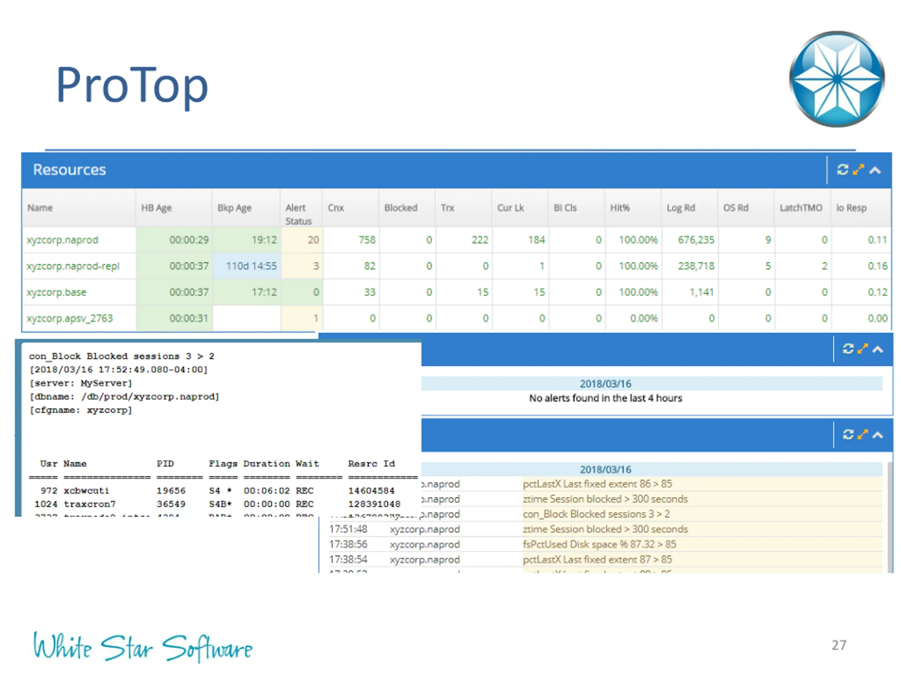Select 'No alerts found in the last 4 hours'
Viewport: 901px width, 676px height.
coord(605,398)
